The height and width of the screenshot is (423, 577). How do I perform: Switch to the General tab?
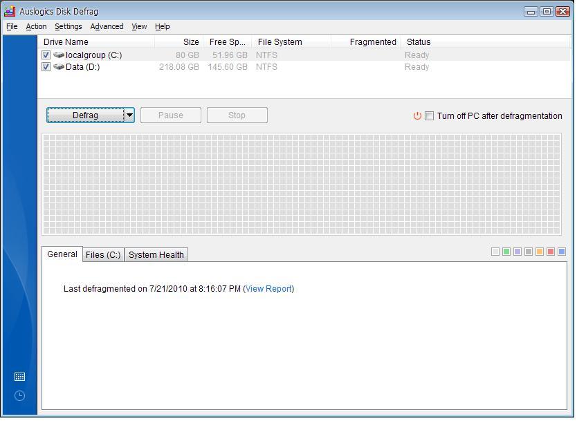[62, 254]
